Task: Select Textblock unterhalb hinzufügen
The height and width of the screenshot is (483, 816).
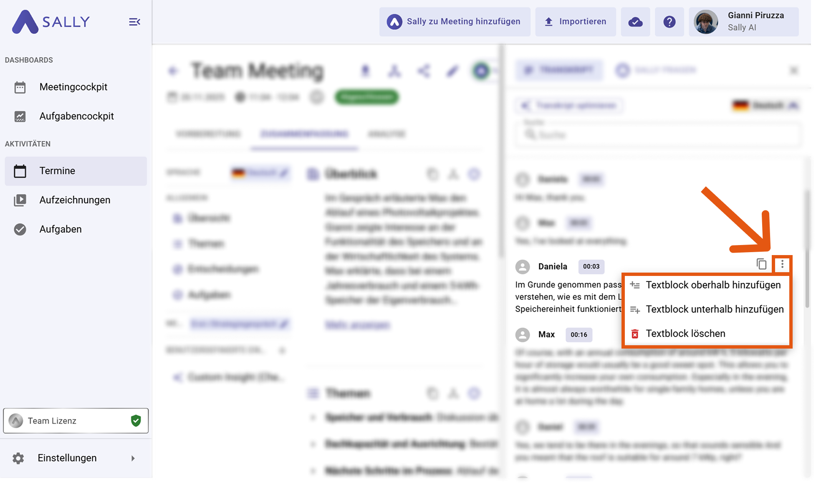Action: [715, 309]
